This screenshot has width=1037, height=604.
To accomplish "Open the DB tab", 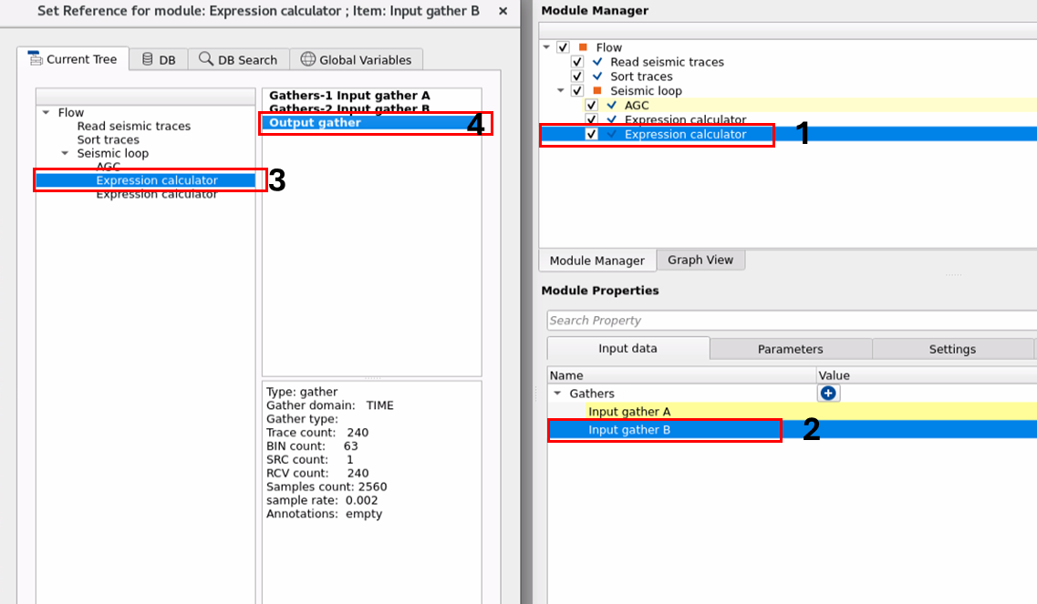I will [159, 59].
